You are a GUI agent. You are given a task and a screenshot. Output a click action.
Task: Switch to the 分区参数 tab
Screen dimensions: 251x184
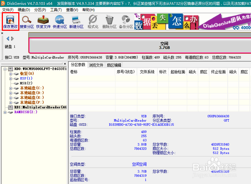tap(78, 64)
